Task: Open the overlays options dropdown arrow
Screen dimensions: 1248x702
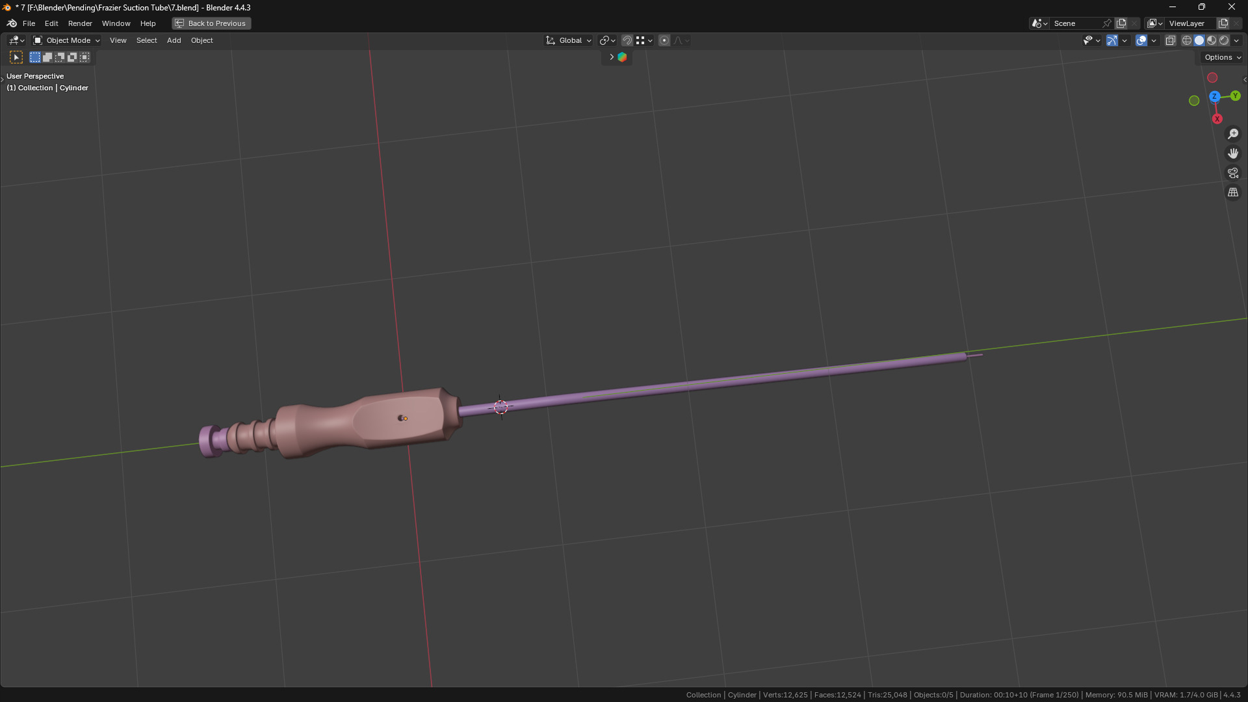Action: 1154,40
